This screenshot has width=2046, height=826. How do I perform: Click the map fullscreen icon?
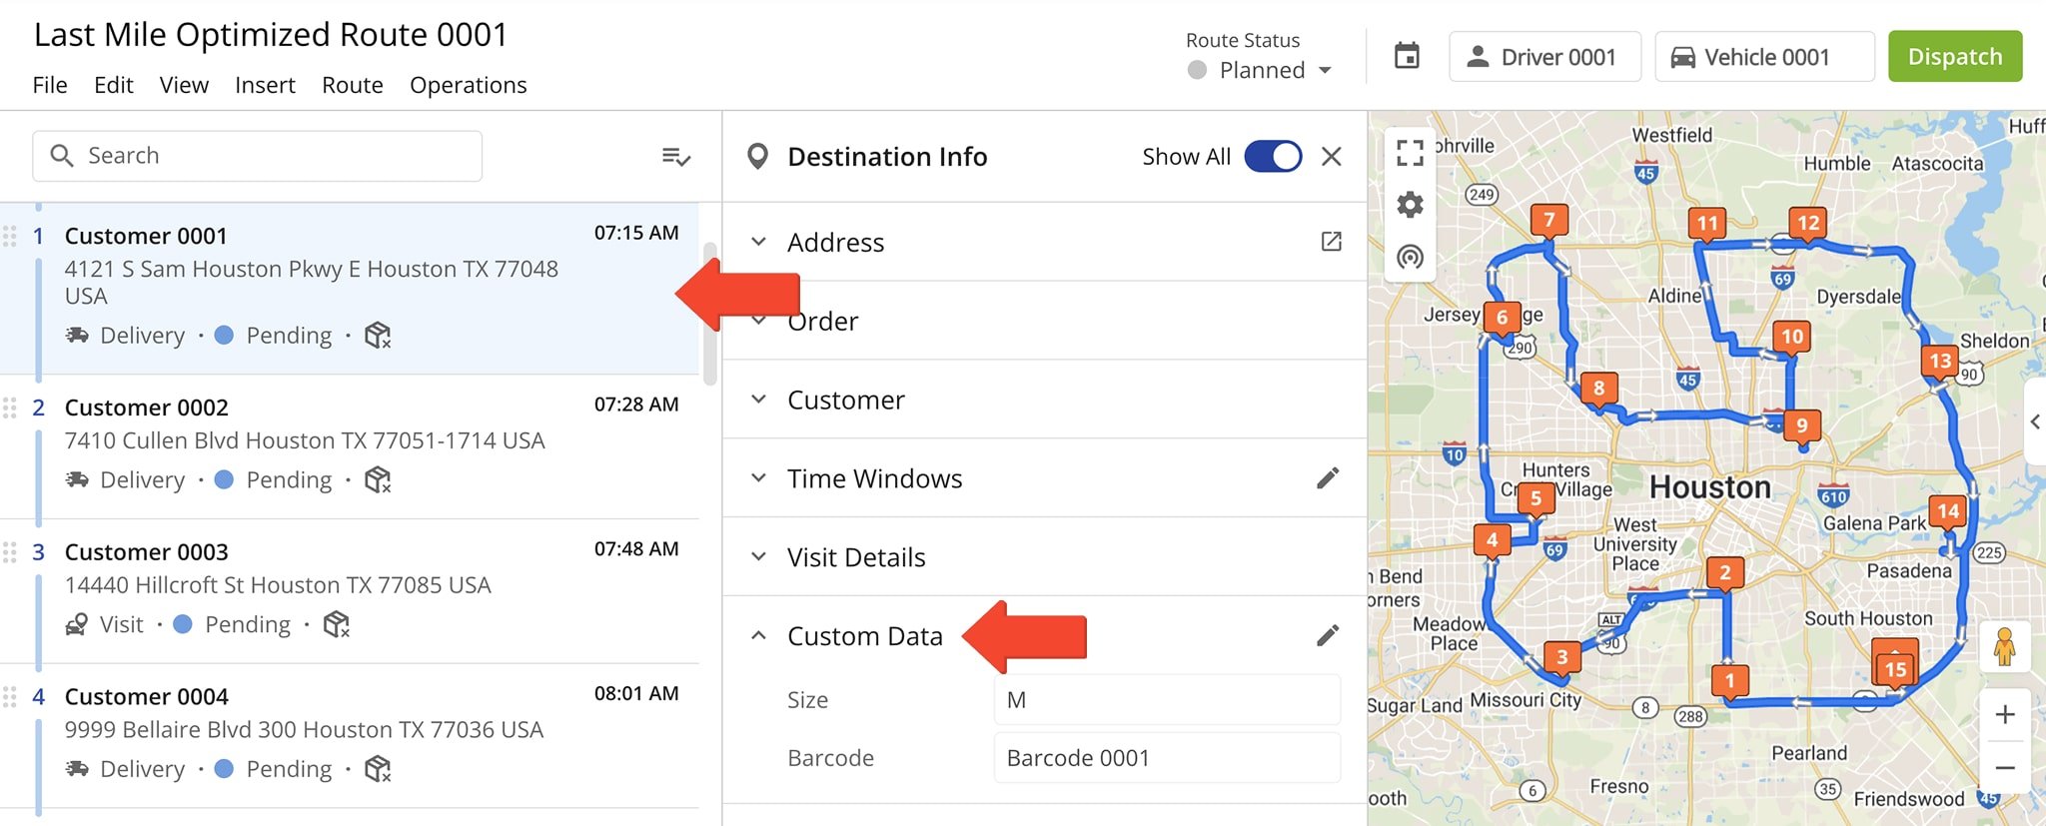pyautogui.click(x=1410, y=152)
